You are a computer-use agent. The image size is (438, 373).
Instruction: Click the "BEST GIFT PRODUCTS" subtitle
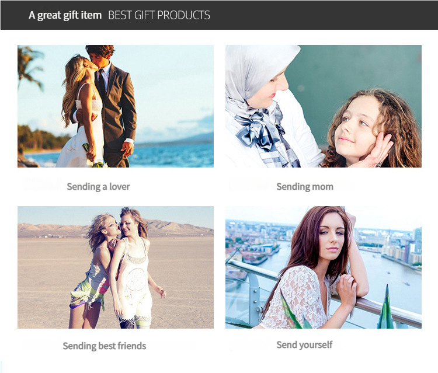pos(159,15)
